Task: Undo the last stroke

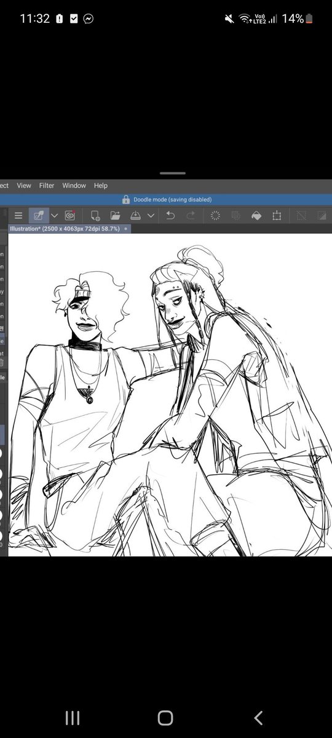Action: click(x=171, y=215)
